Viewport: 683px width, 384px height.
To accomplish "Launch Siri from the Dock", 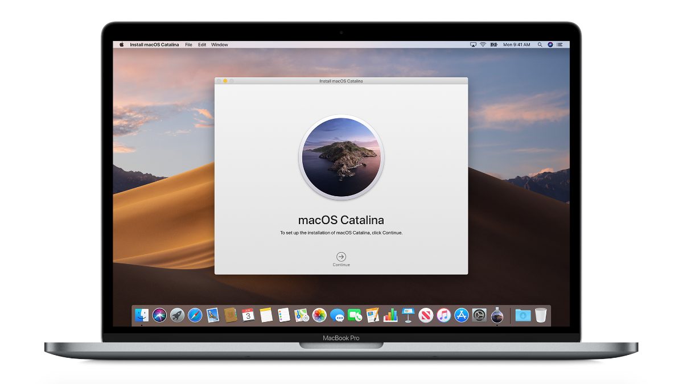I will click(159, 315).
